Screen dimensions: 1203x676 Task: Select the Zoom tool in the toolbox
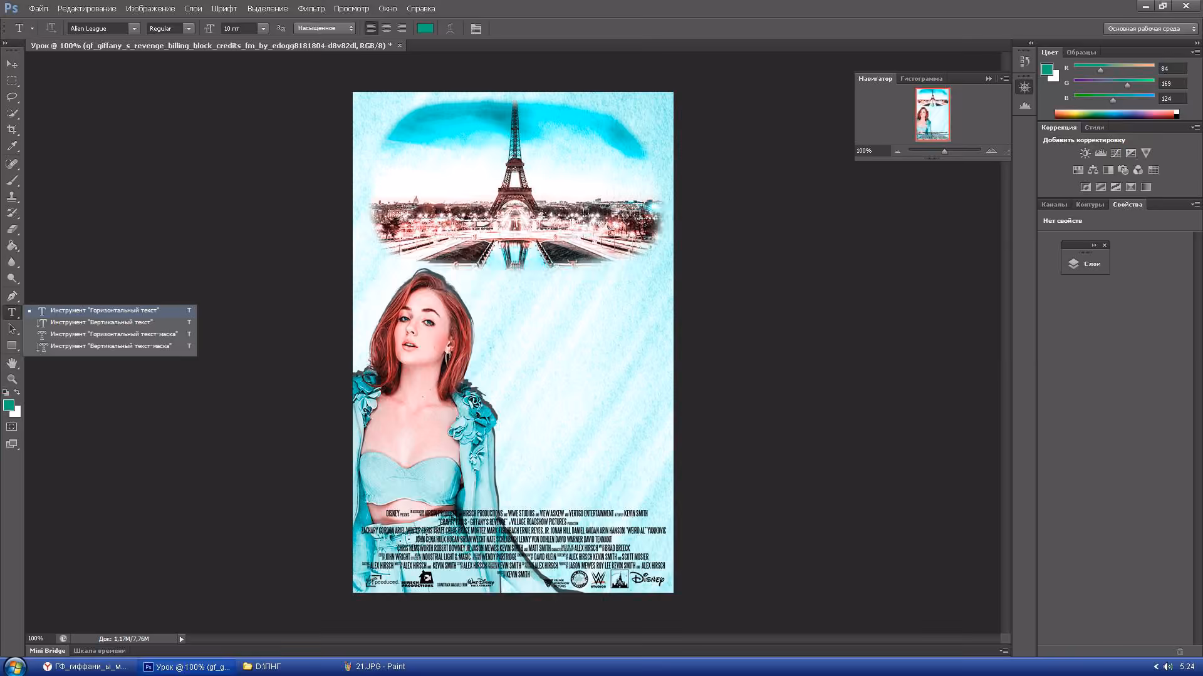point(12,379)
